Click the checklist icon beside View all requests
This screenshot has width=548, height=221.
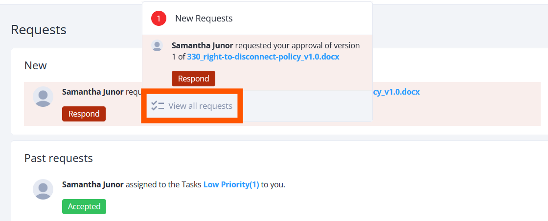[158, 105]
